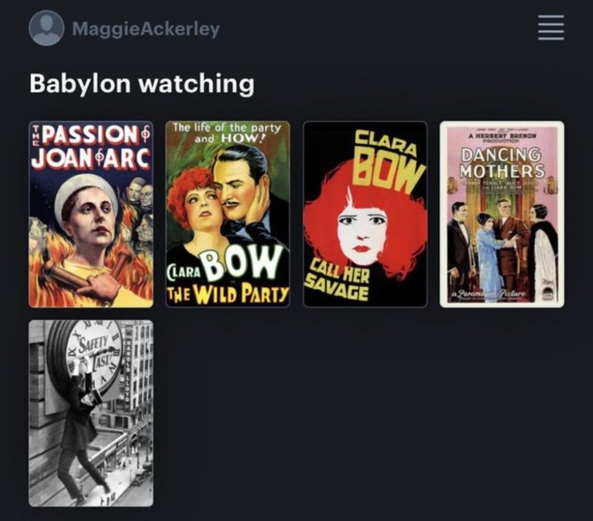Select the Call Her Savage poster
Screen dimensions: 593x521
pyautogui.click(x=365, y=214)
